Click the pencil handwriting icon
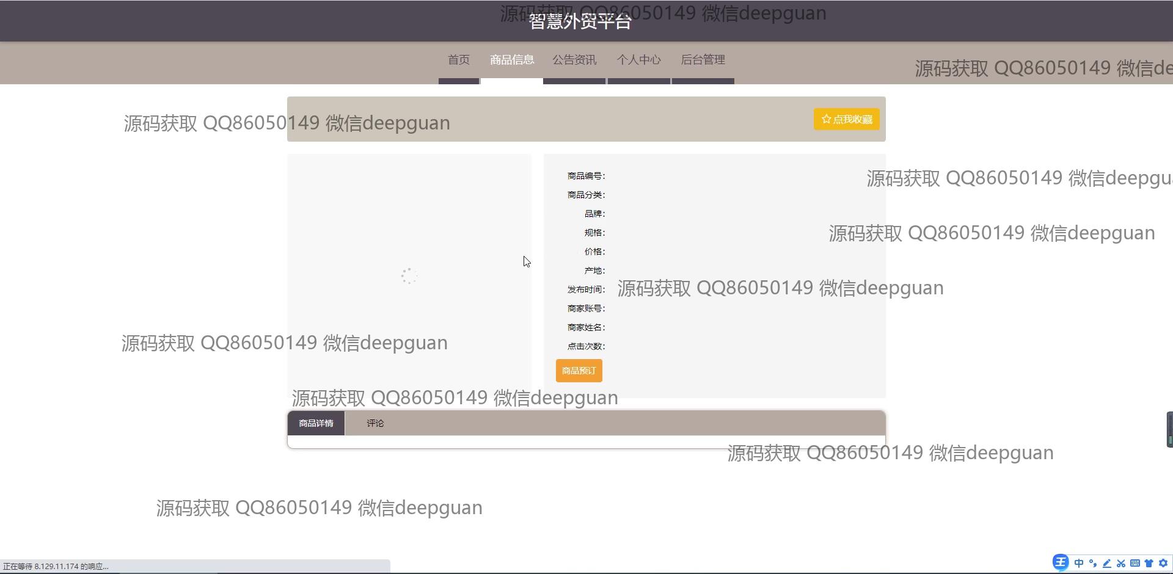This screenshot has height=574, width=1173. pos(1107,563)
